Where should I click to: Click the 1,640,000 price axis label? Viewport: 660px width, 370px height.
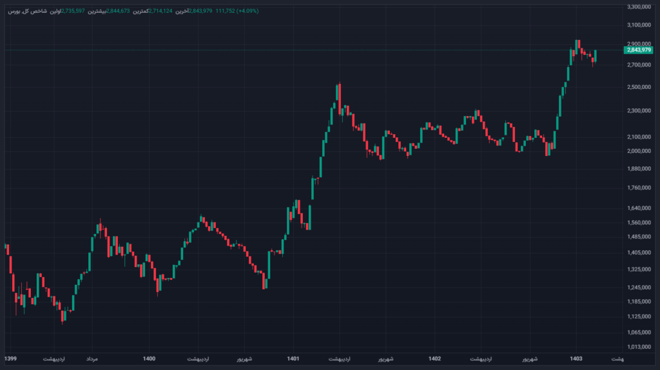coord(639,208)
